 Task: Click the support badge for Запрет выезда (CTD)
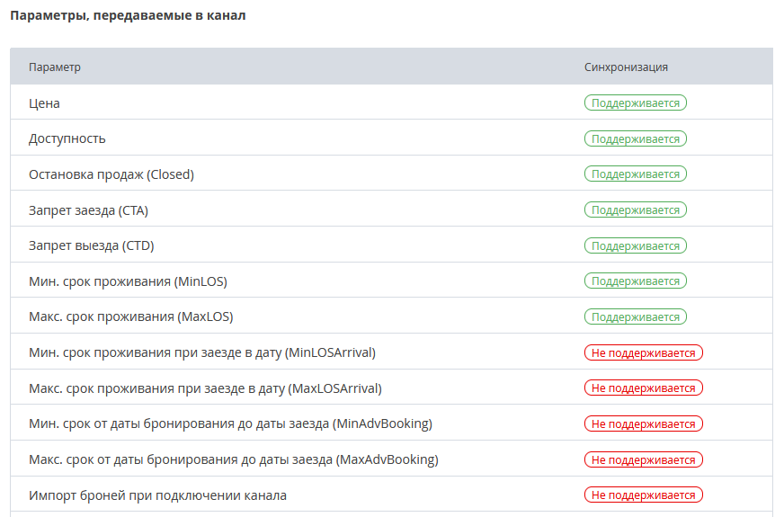635,246
